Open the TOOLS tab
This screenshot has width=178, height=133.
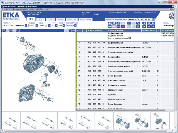click(x=51, y=19)
